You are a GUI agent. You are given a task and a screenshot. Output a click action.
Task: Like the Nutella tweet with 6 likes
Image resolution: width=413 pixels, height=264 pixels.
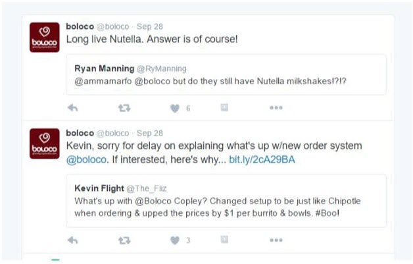coord(175,108)
